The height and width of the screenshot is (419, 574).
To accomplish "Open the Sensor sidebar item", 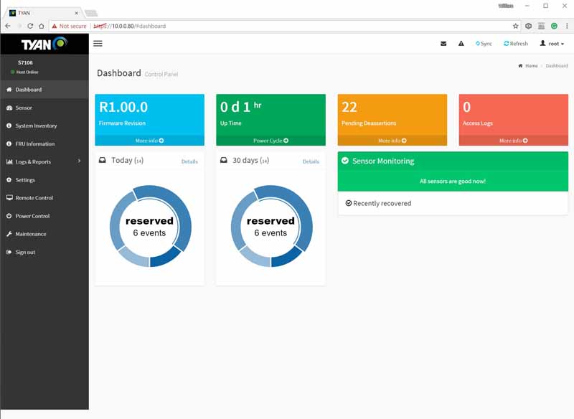I will (x=44, y=108).
